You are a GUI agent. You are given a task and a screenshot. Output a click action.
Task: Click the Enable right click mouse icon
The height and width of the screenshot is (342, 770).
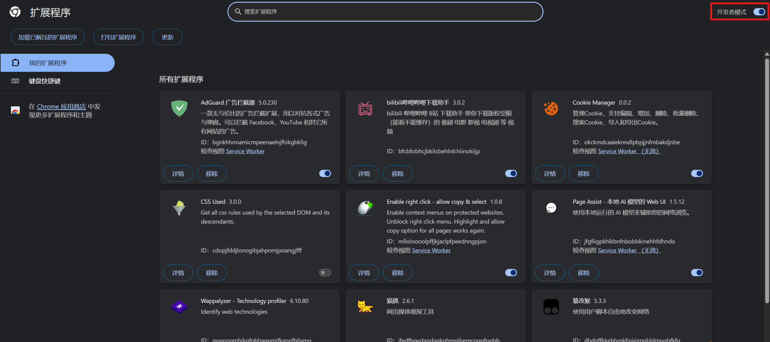tap(365, 208)
